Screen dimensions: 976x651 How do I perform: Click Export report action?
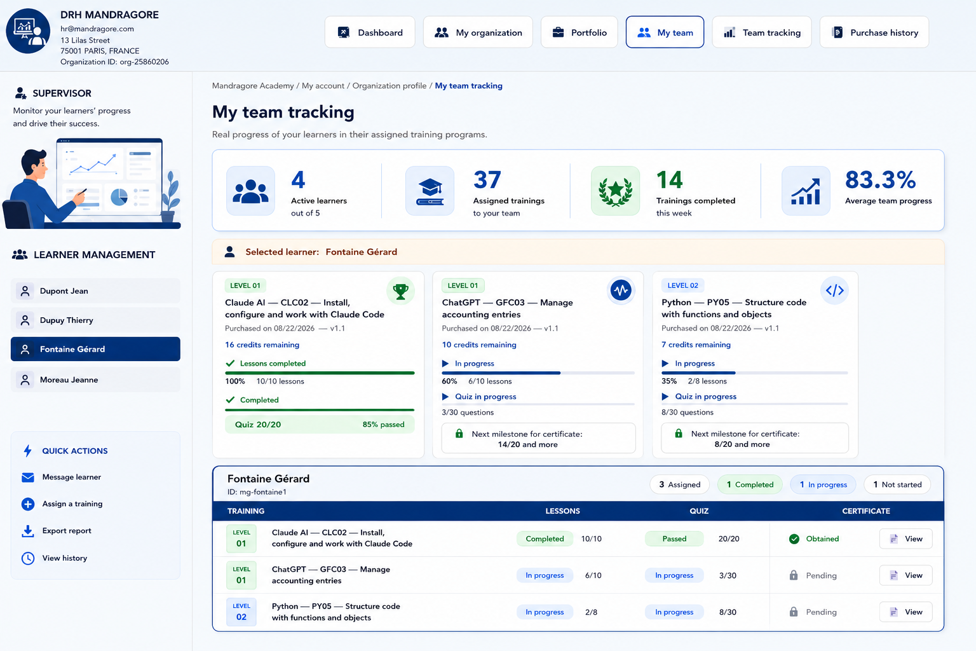(67, 531)
